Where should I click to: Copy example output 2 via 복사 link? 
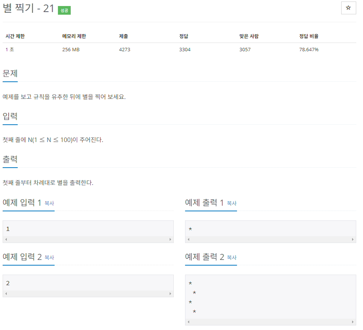(x=232, y=258)
